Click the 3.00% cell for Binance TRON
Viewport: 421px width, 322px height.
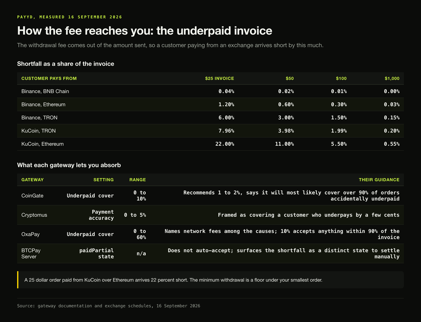coord(286,118)
